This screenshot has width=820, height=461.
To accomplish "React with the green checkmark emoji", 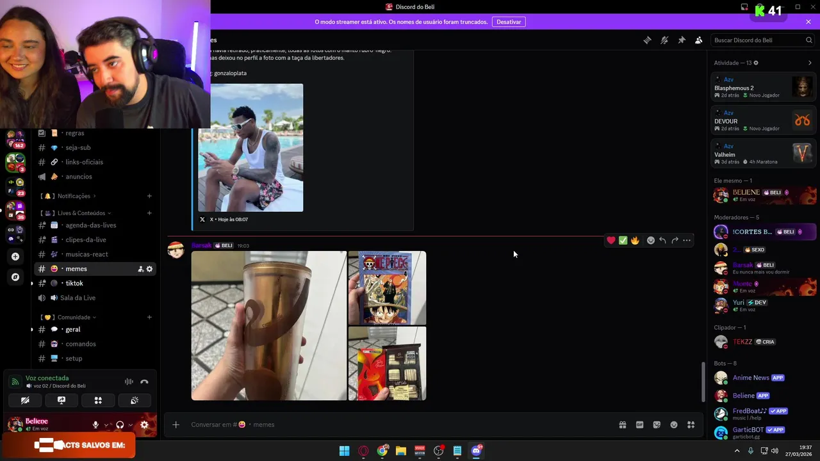I will point(623,240).
